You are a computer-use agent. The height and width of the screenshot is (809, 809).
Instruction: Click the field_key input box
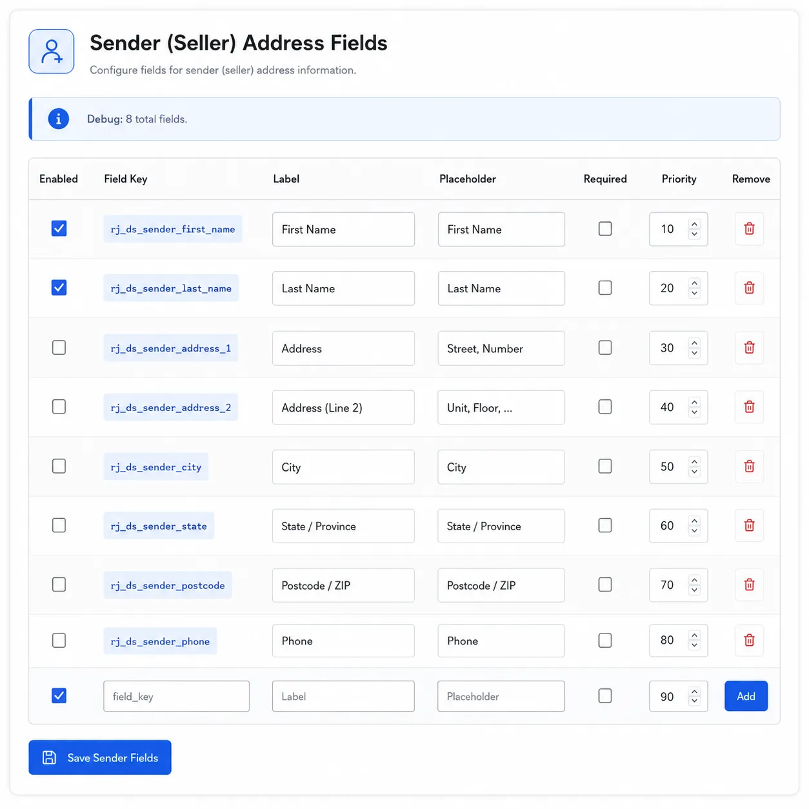tap(176, 696)
